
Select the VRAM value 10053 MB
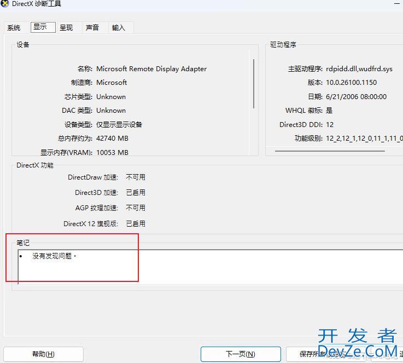(x=112, y=152)
